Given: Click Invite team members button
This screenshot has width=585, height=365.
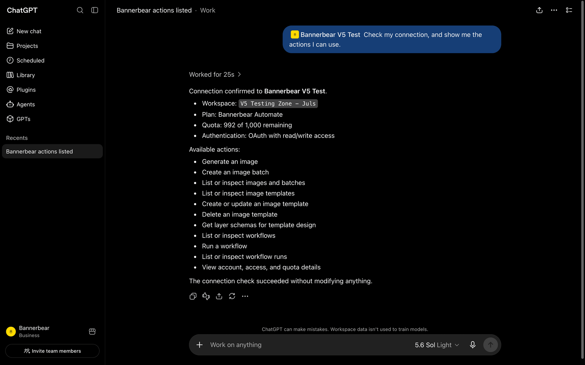Looking at the screenshot, I should pos(52,351).
